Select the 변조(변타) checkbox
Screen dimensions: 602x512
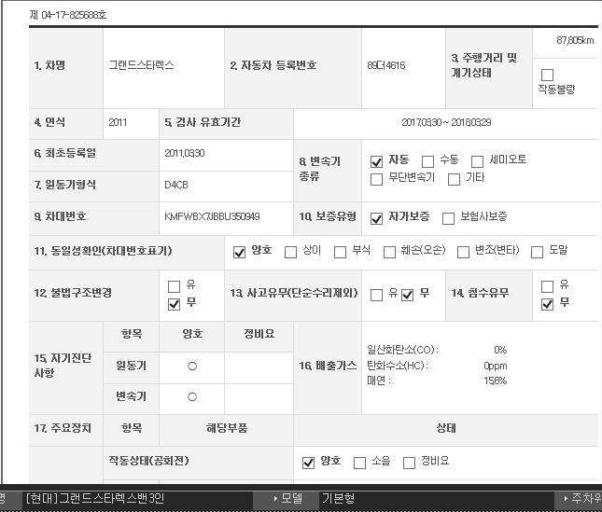[463, 252]
